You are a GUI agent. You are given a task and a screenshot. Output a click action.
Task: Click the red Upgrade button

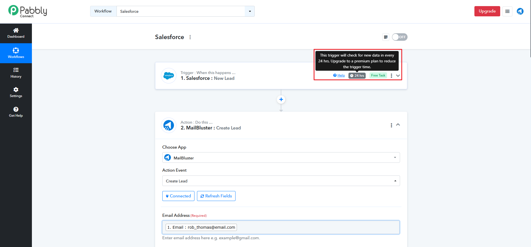coord(487,11)
